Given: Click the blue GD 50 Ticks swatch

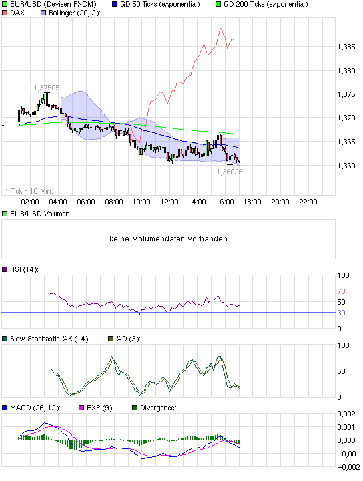Looking at the screenshot, I should (x=115, y=4).
